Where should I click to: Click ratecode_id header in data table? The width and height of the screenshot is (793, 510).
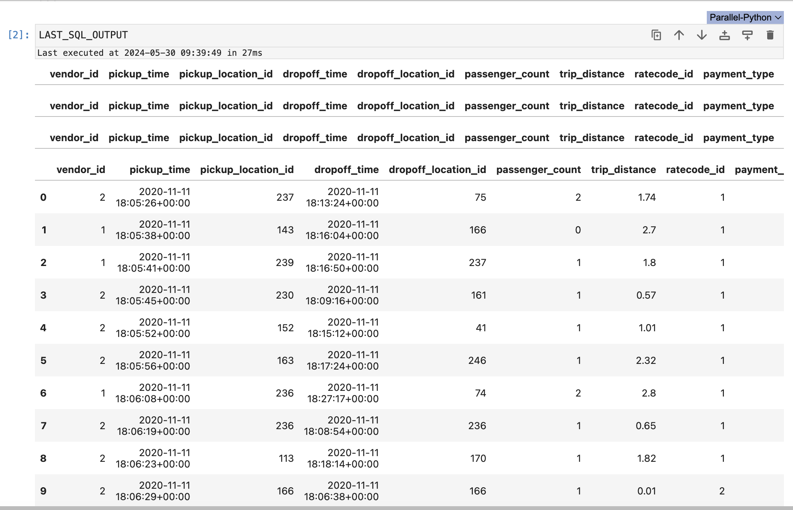[695, 170]
